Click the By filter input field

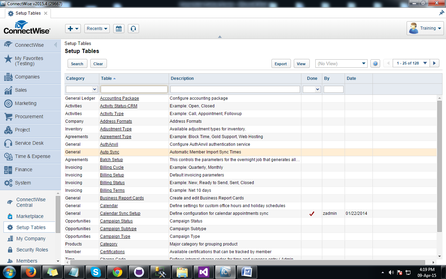(x=333, y=89)
